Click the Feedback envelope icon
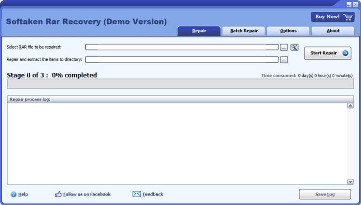Image resolution: width=361 pixels, height=205 pixels. [x=137, y=194]
